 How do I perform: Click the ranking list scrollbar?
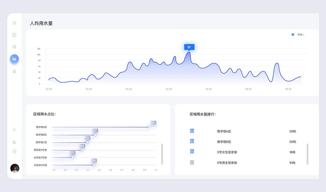click(307, 154)
